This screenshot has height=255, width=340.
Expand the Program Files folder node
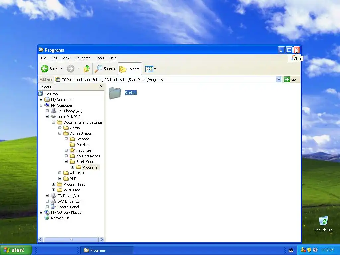pyautogui.click(x=53, y=184)
